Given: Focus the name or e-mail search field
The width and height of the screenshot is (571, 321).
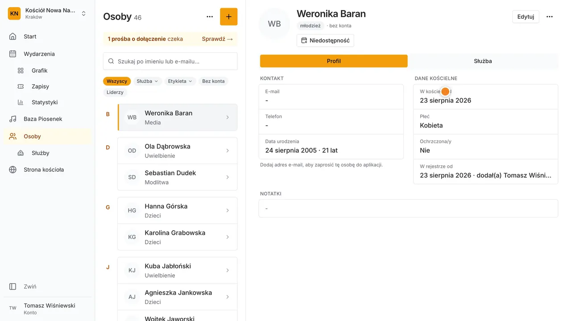Looking at the screenshot, I should pos(170,62).
